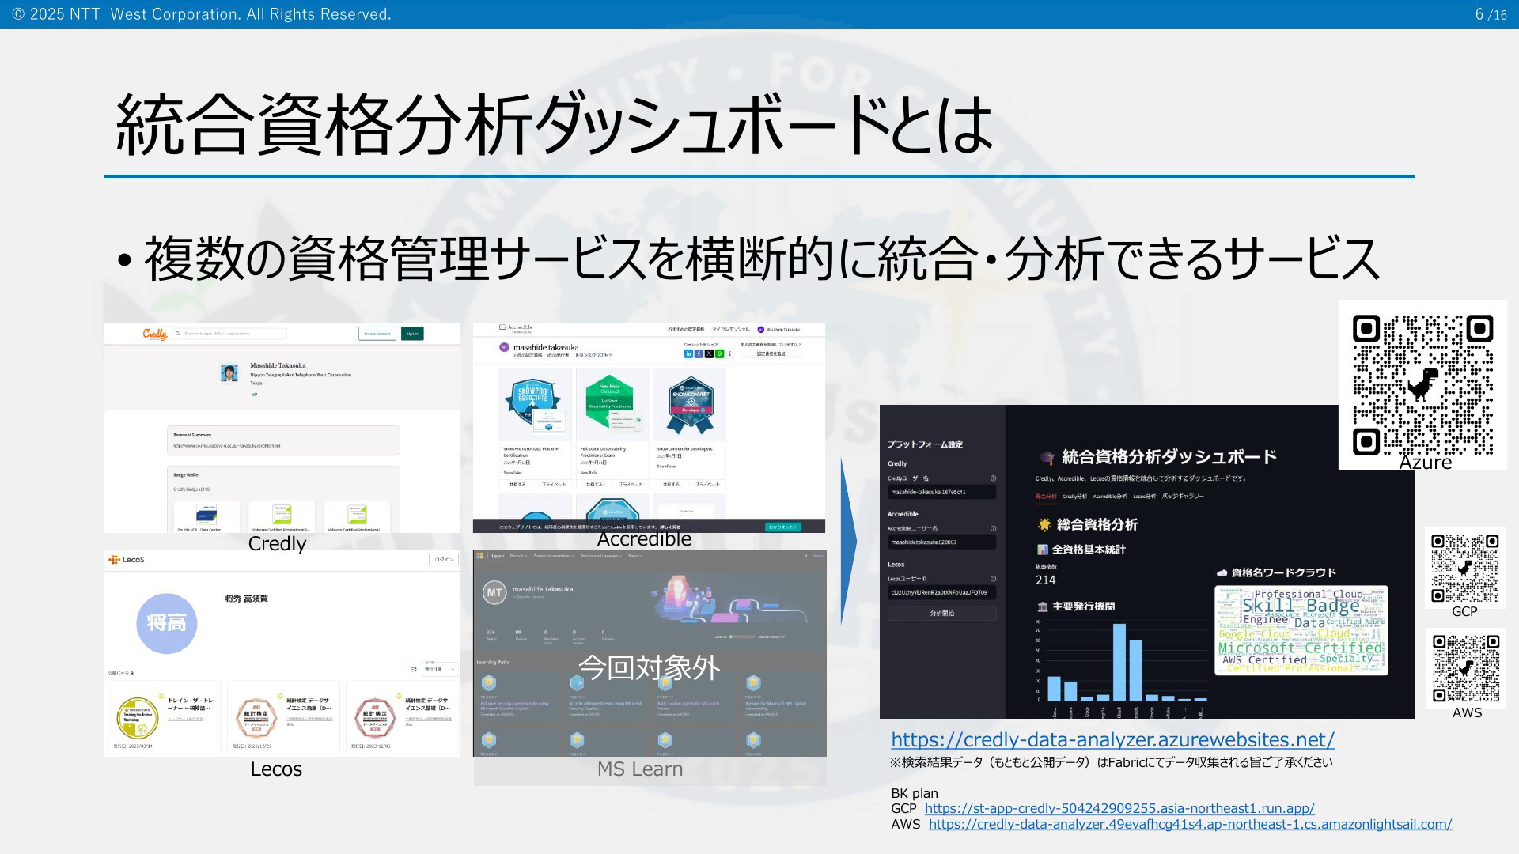
Task: Click the MS Learn level progress bar
Action: point(741,637)
